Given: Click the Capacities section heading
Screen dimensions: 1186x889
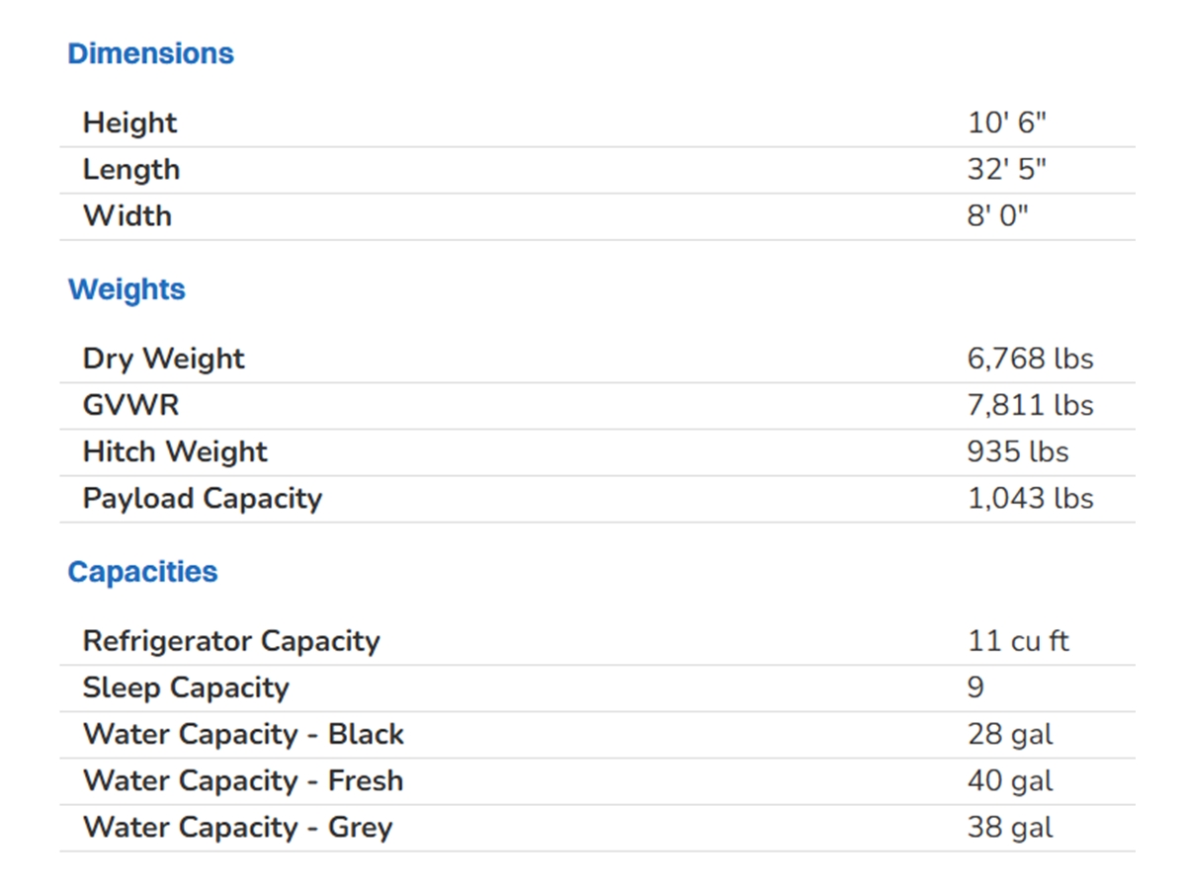Looking at the screenshot, I should tap(142, 572).
